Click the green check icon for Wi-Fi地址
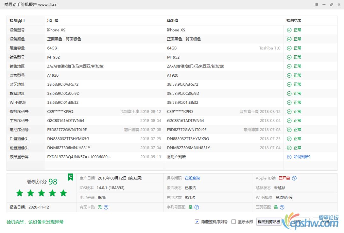The width and height of the screenshot is (344, 233). click(x=289, y=102)
